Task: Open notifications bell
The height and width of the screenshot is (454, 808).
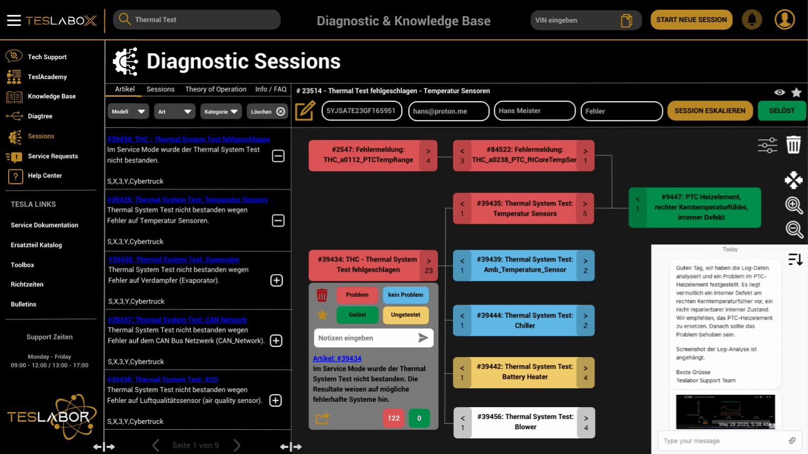Action: (752, 20)
